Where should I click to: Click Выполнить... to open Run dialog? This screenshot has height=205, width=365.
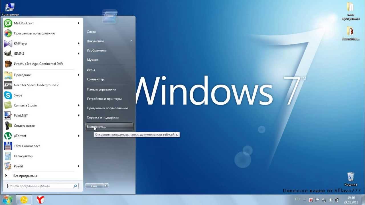109,127
